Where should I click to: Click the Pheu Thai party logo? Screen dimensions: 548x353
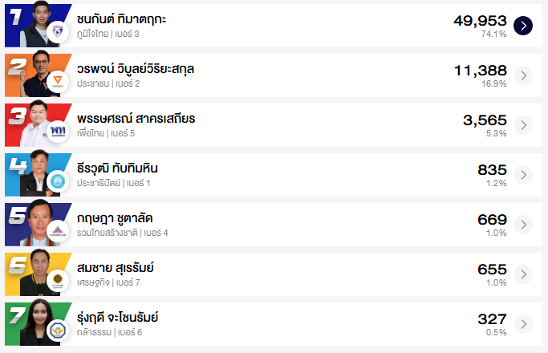coord(57,132)
